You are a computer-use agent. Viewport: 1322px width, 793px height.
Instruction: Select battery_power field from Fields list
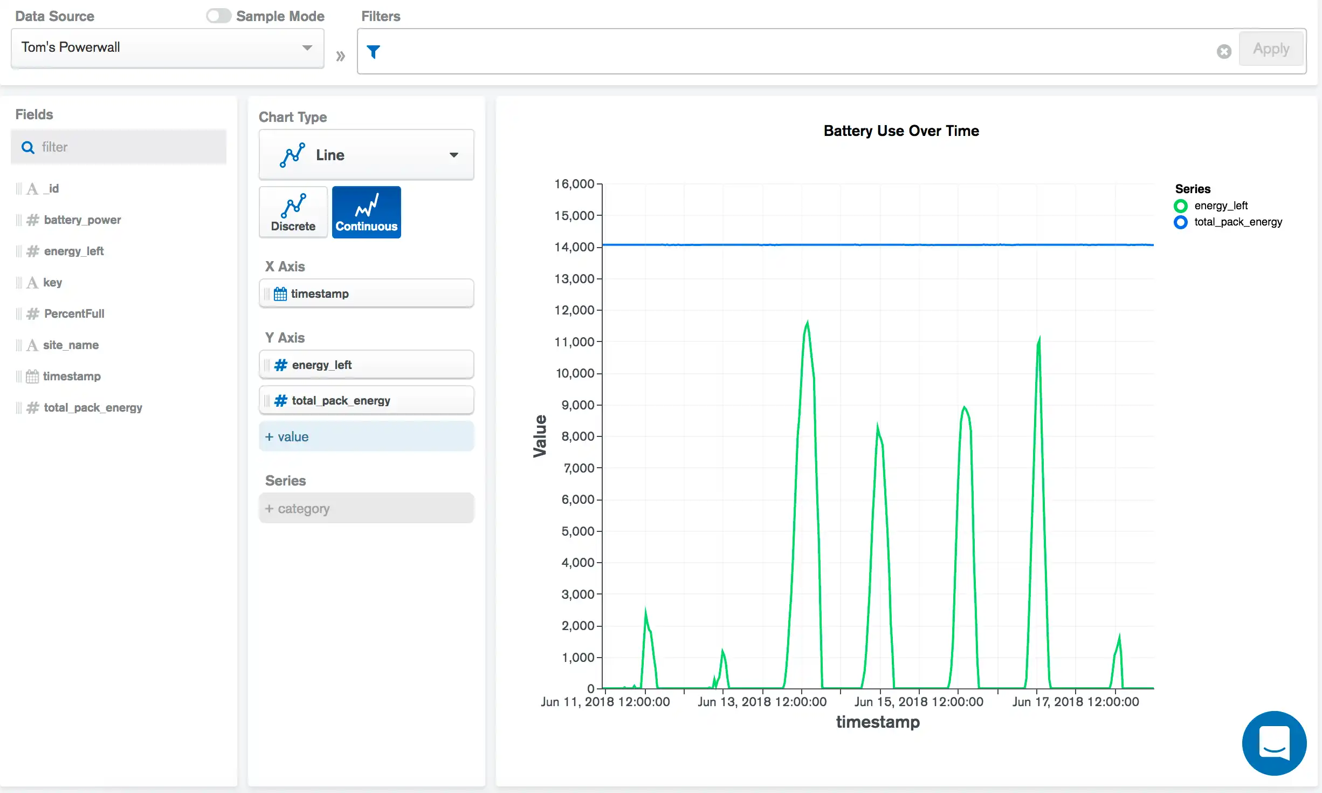click(x=82, y=219)
